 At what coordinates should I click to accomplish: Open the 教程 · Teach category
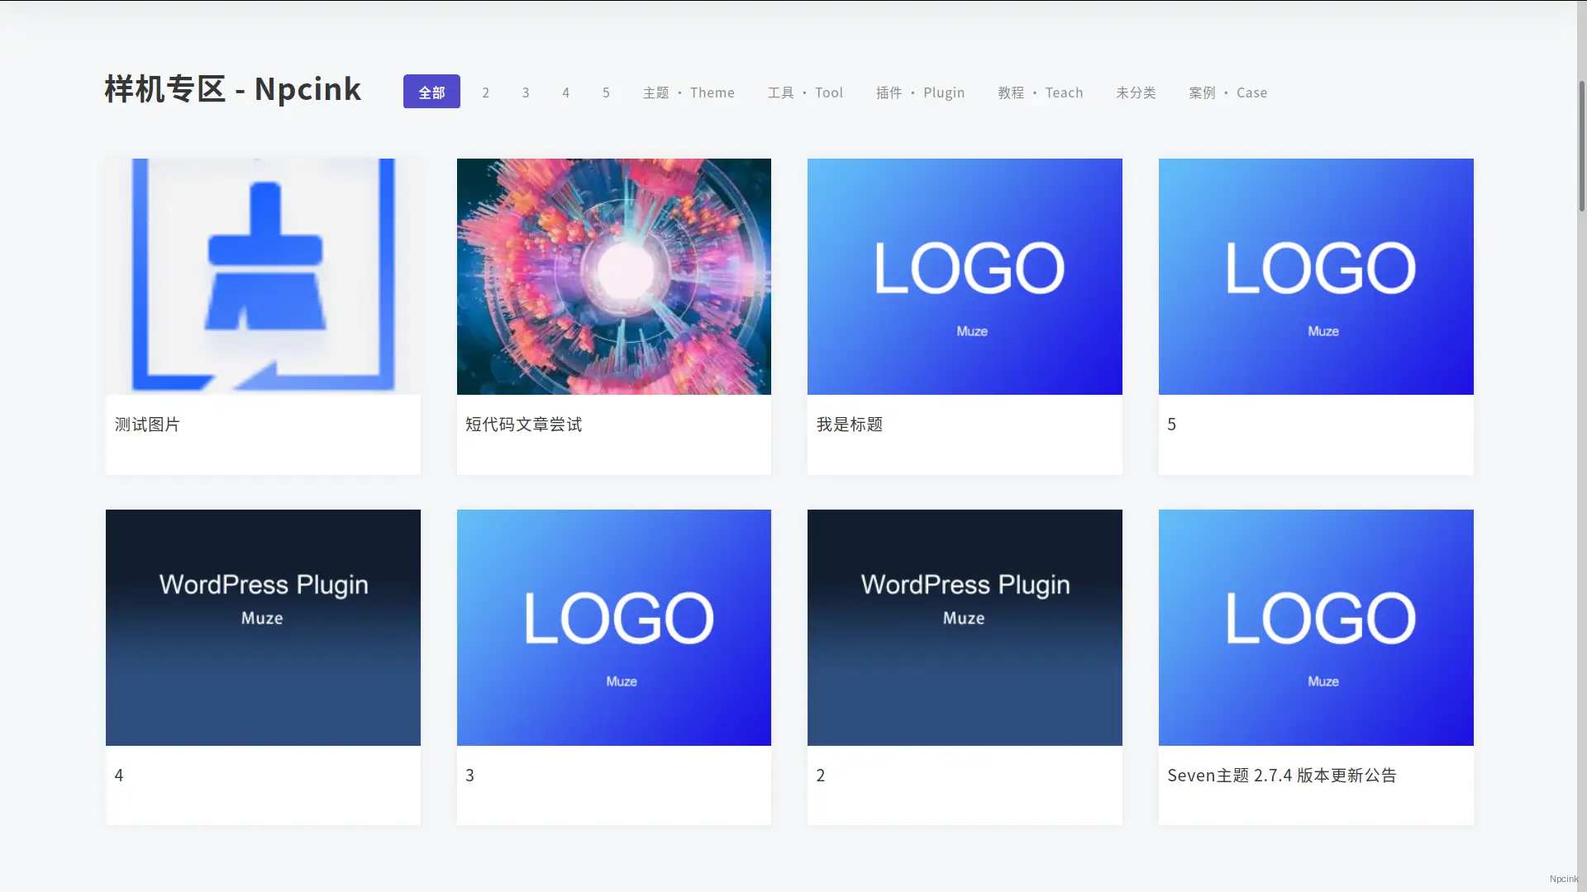[x=1040, y=93]
